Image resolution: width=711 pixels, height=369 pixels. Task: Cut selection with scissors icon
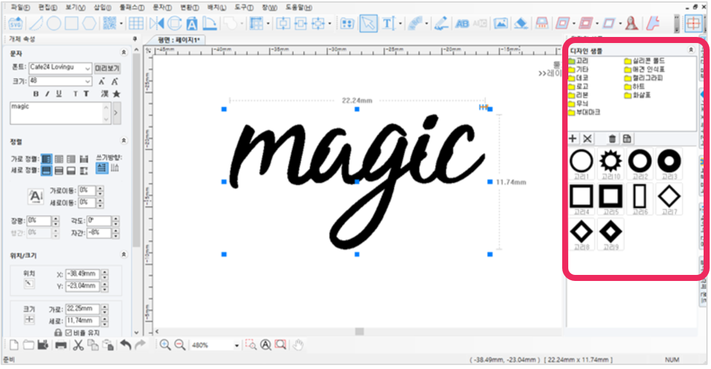(78, 345)
